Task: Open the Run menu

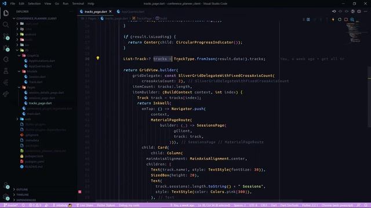Action: [x=66, y=3]
